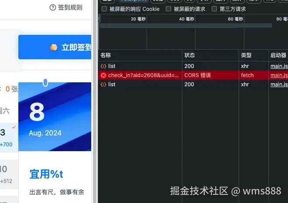Click the JSON icon of the last list request

coord(103,85)
